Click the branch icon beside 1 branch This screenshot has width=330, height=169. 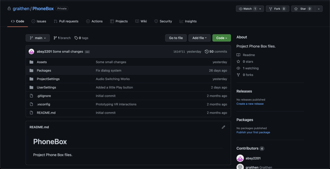(x=55, y=38)
